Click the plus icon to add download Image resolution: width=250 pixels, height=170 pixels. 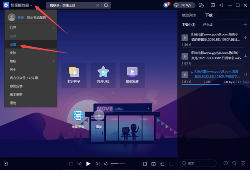[245, 25]
